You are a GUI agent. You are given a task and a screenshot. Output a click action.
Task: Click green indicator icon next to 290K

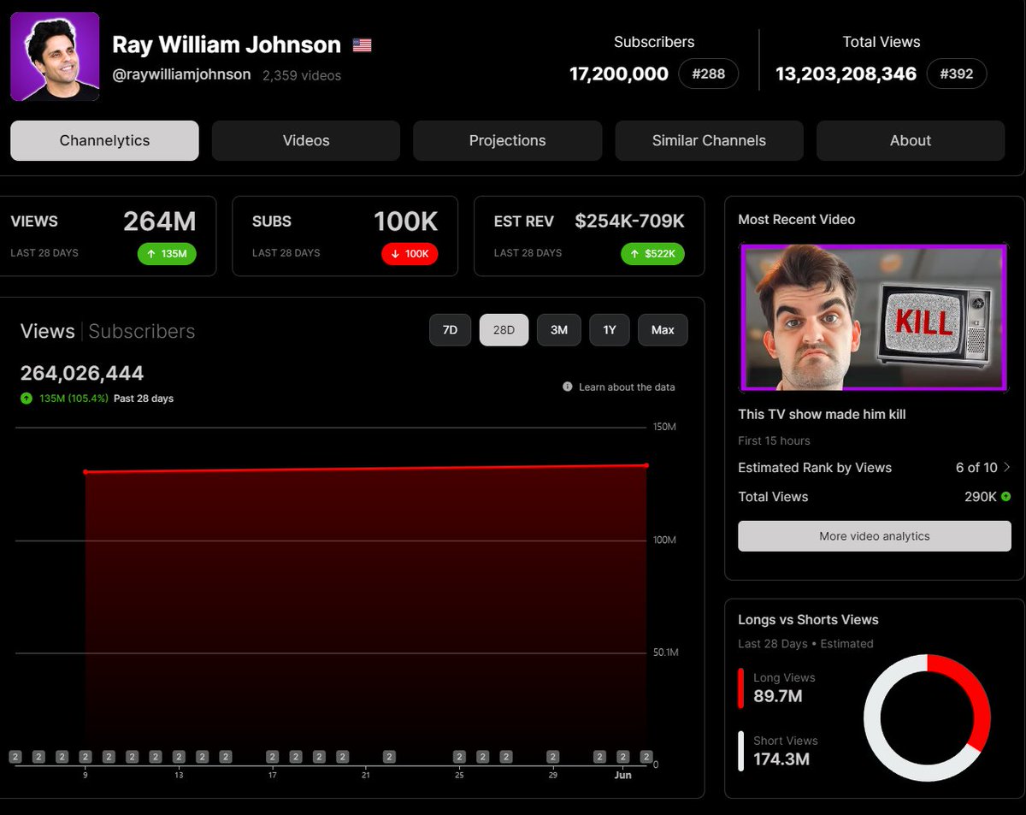(x=1005, y=496)
